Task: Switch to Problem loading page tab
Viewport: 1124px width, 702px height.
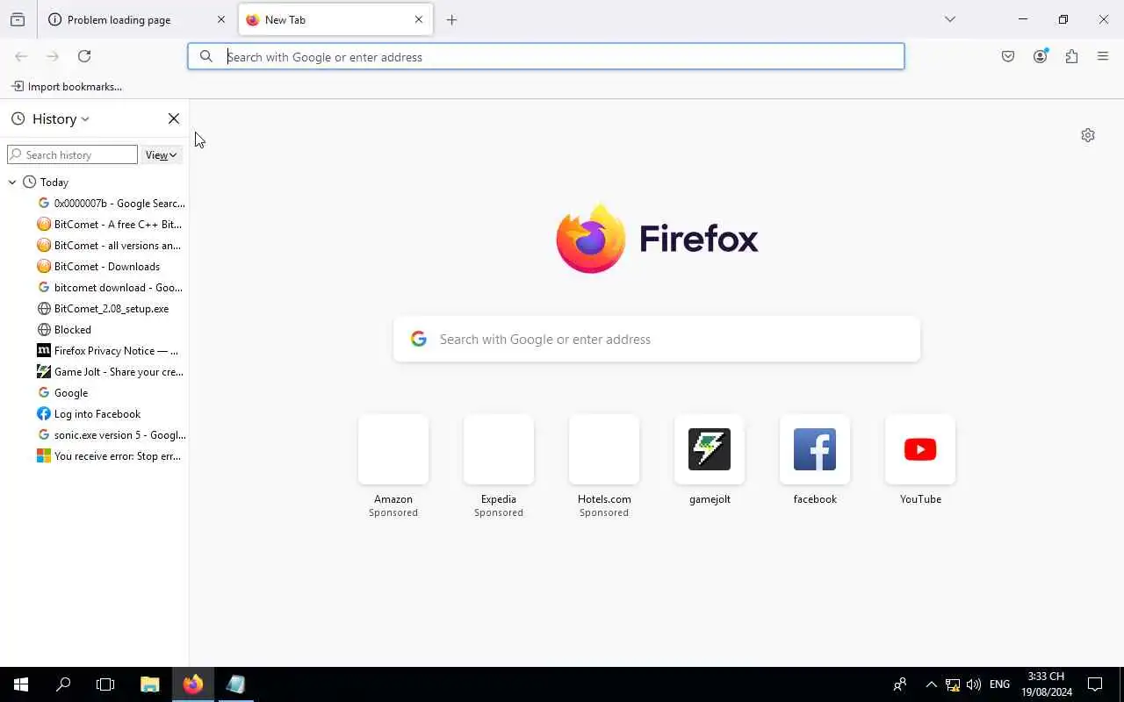Action: [x=135, y=19]
